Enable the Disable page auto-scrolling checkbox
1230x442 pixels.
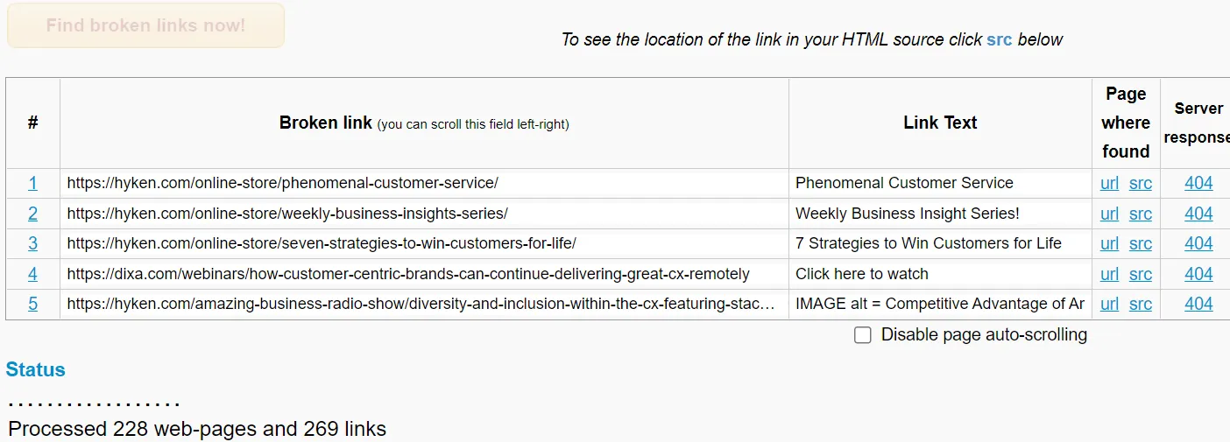pyautogui.click(x=863, y=335)
